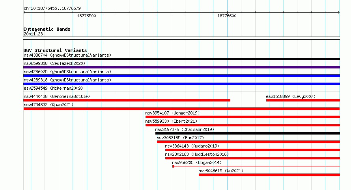Click the purple Sedlazeck2020 variant bar
The image size is (351, 190).
181,67
